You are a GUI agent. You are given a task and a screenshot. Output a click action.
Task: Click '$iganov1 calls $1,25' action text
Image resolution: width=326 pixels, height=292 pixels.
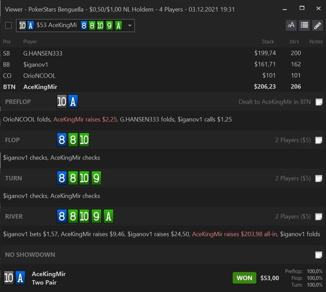(x=204, y=120)
